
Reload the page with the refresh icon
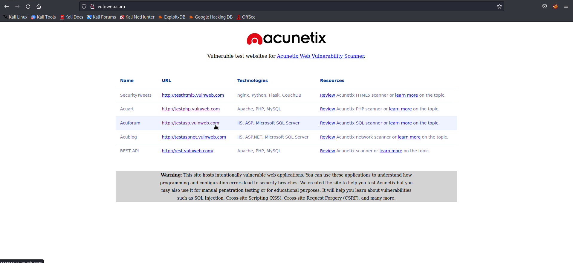pyautogui.click(x=28, y=6)
